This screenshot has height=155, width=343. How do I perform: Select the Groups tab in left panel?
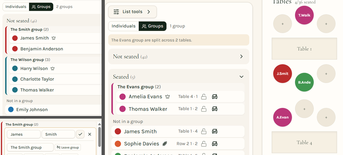pyautogui.click(x=41, y=7)
